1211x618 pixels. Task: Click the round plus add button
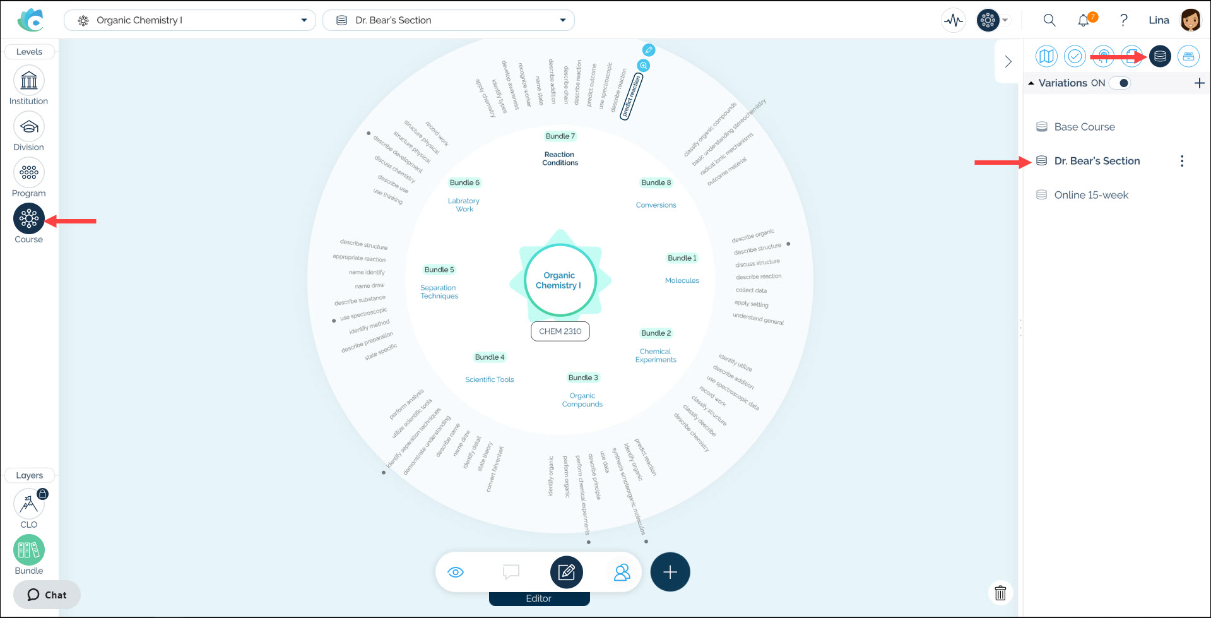coord(670,572)
